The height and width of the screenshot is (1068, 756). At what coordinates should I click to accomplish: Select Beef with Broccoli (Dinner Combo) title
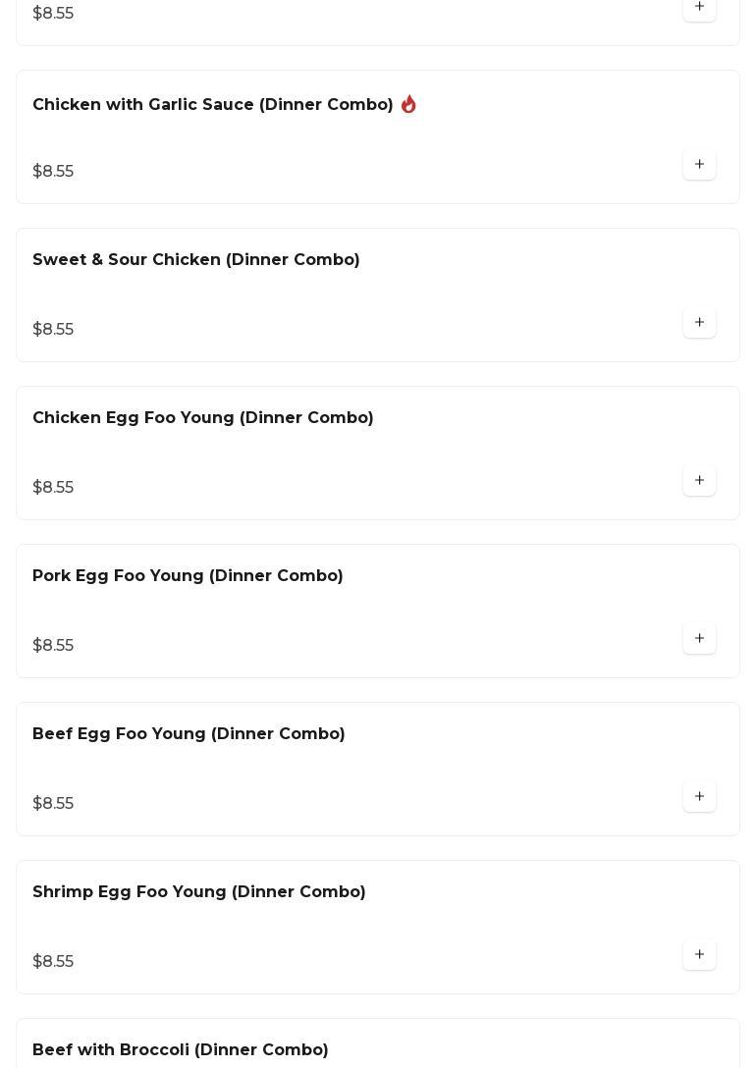[181, 1050]
